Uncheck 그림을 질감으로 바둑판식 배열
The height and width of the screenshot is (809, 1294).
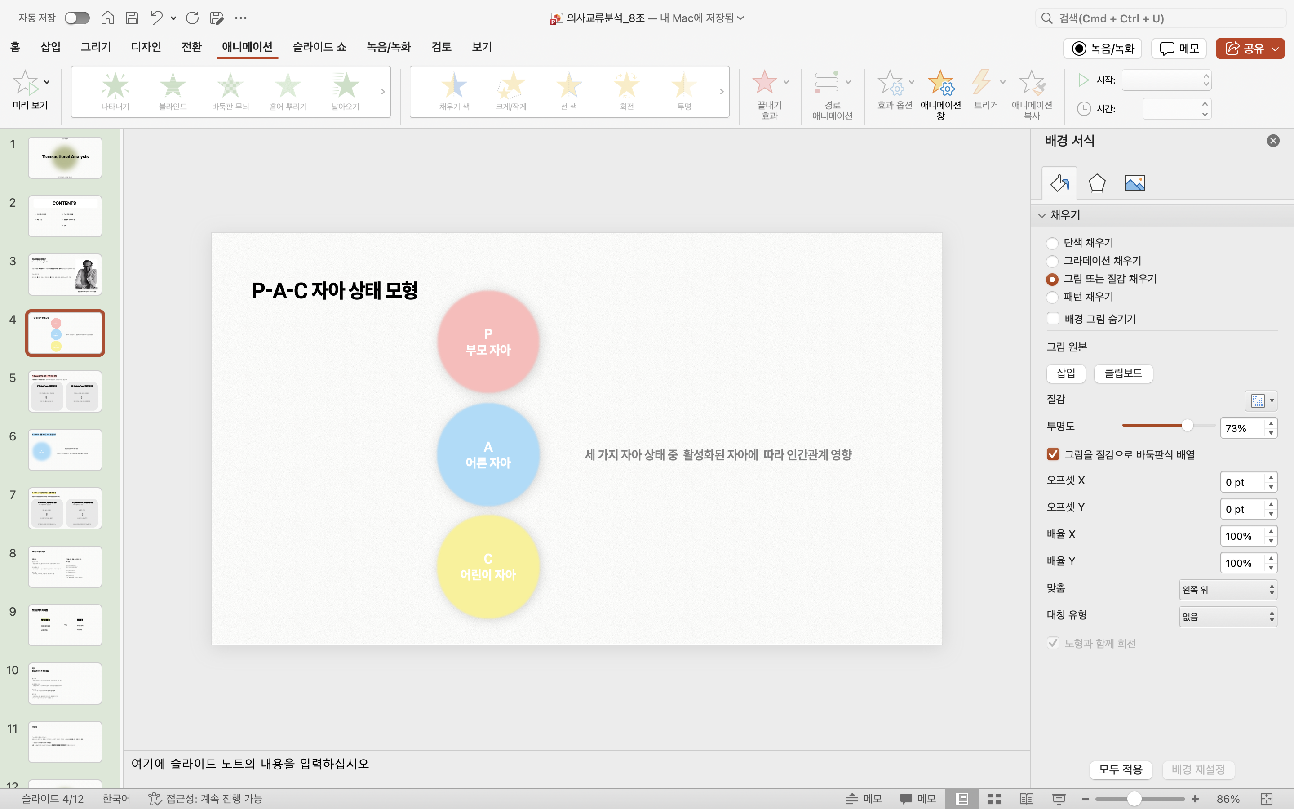point(1053,454)
